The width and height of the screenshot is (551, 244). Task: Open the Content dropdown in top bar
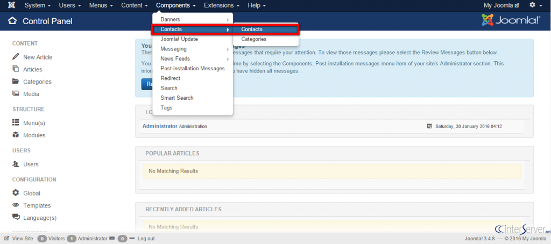pyautogui.click(x=135, y=5)
